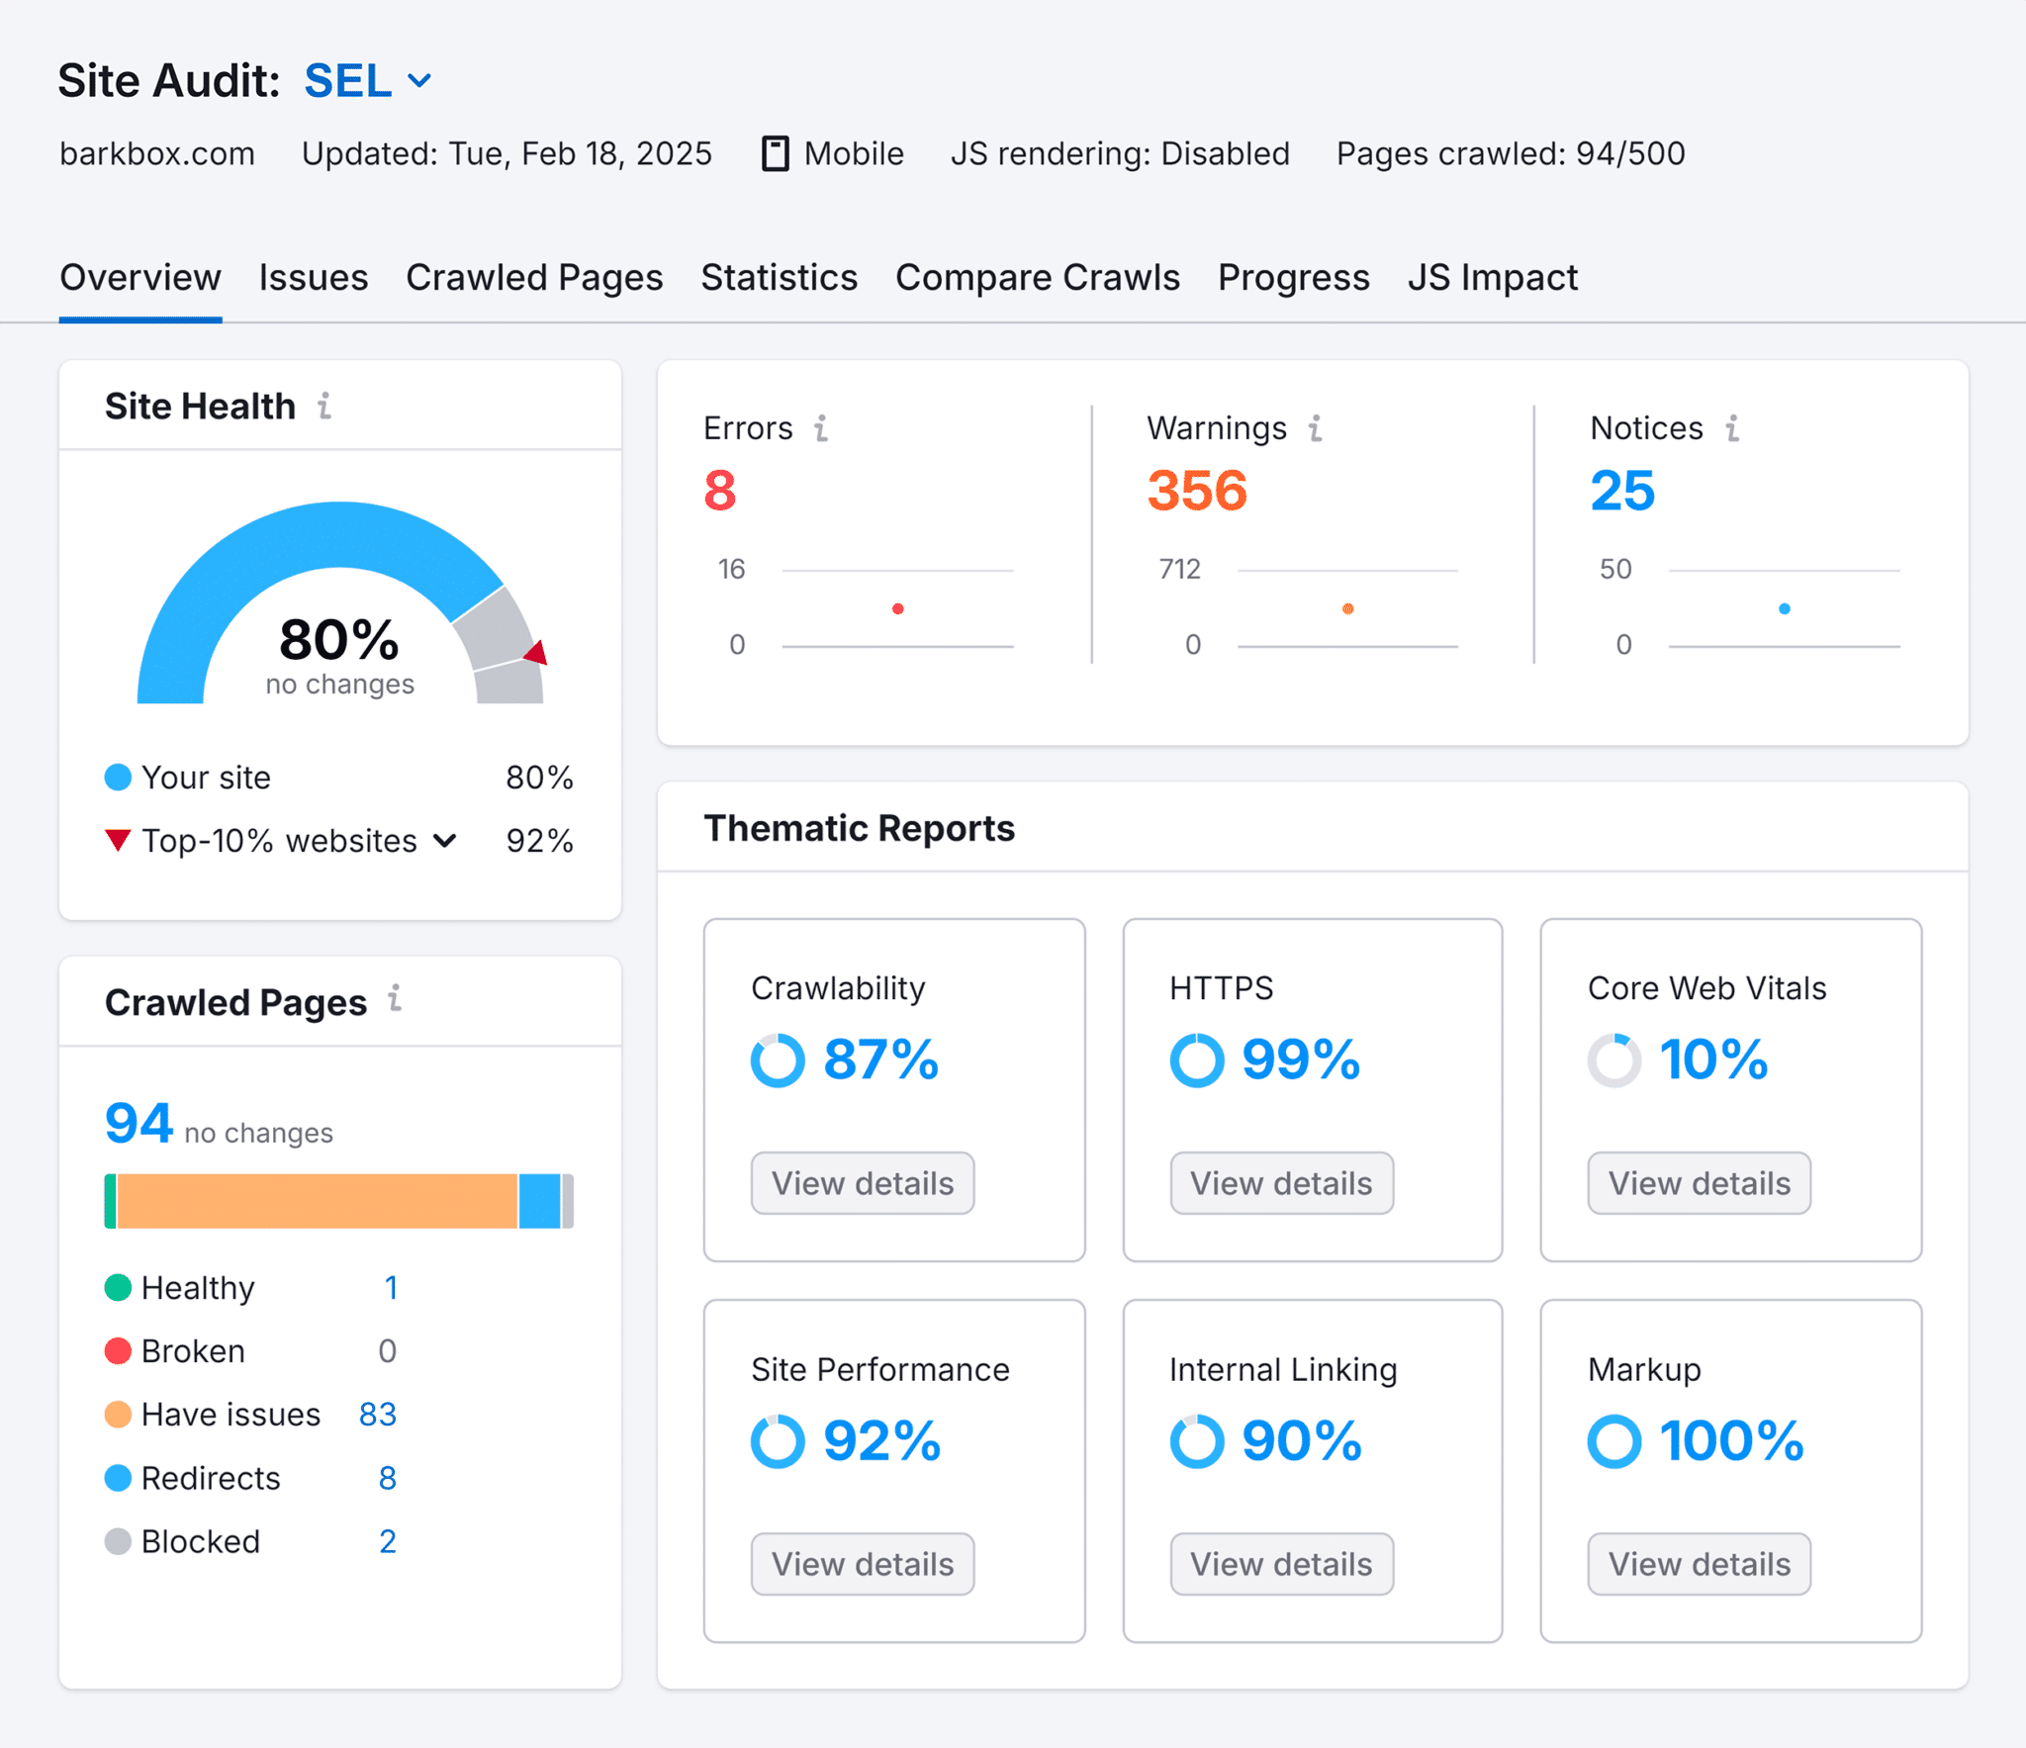Click the Blocked pages count 2
This screenshot has width=2026, height=1748.
[x=387, y=1541]
